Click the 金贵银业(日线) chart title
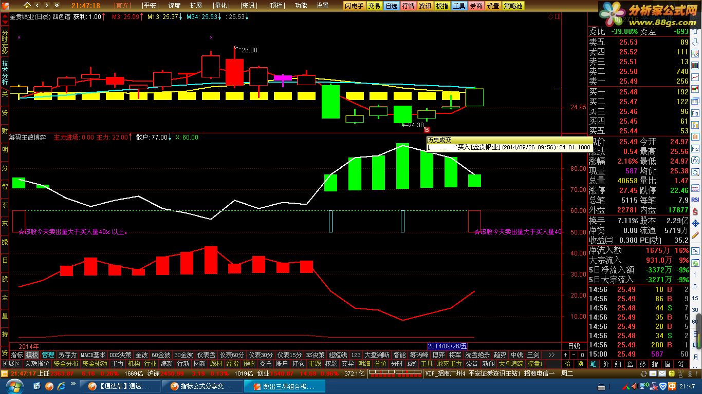 [x=30, y=16]
